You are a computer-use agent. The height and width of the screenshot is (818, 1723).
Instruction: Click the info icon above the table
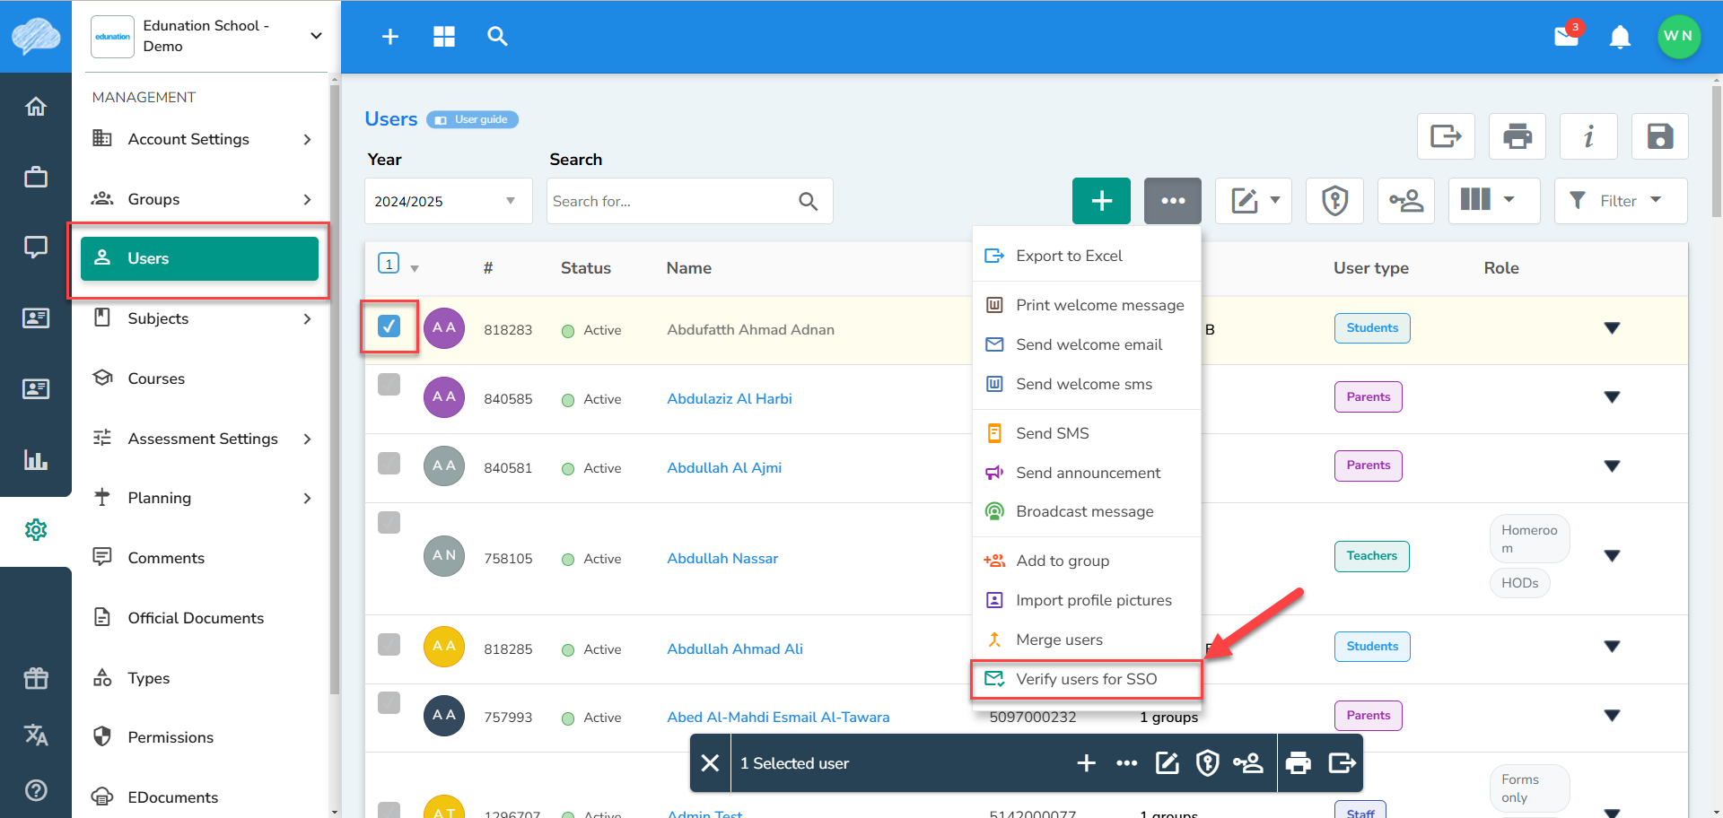coord(1588,136)
